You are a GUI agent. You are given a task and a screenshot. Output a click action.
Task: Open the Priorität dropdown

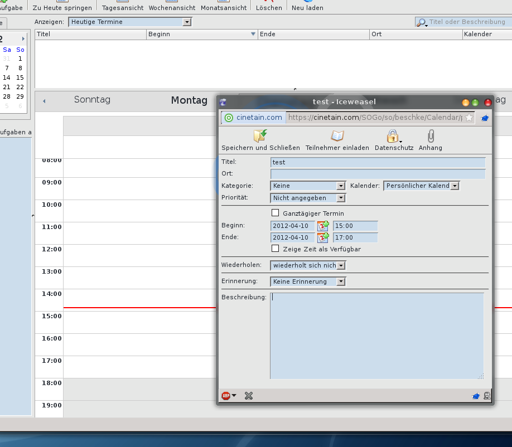308,198
